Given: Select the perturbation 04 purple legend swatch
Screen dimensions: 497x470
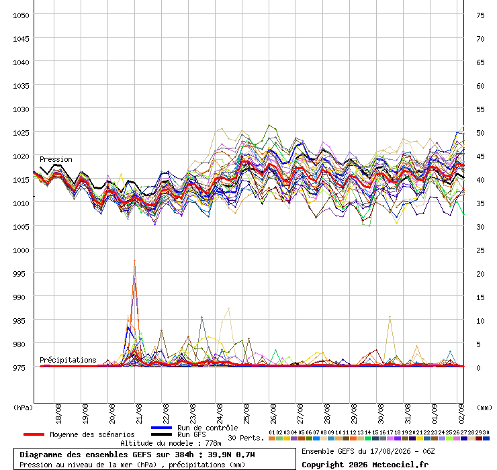Looking at the screenshot, I should [x=293, y=438].
